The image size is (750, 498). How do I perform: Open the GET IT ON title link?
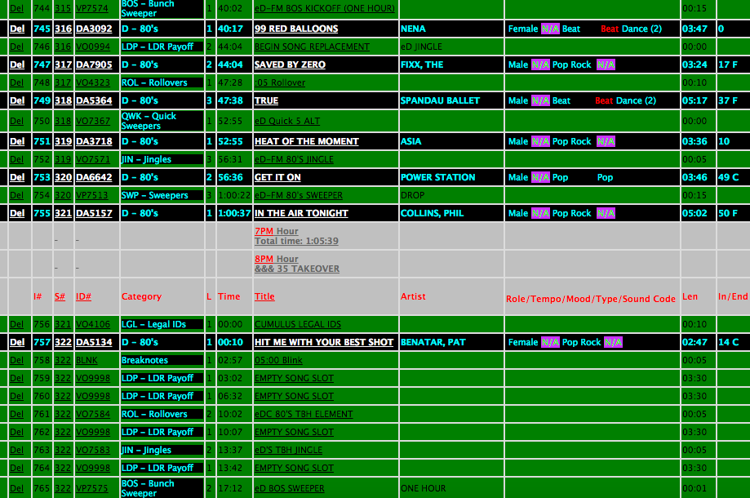(277, 177)
